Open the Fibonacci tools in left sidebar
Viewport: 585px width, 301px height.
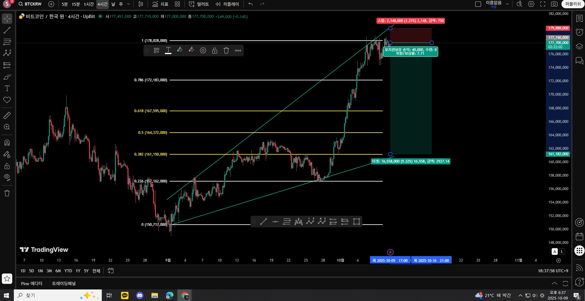(7, 42)
